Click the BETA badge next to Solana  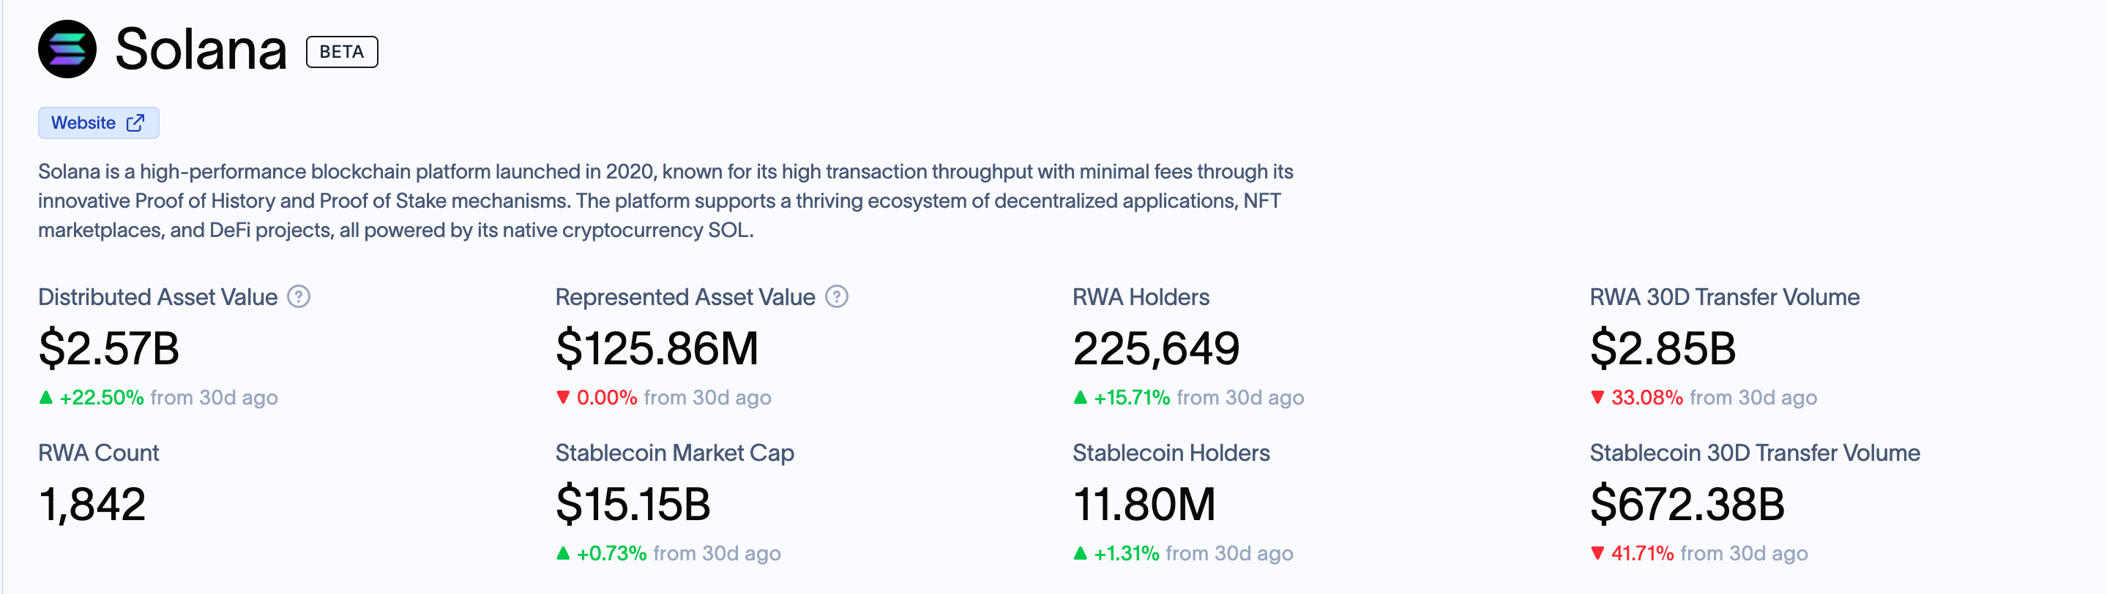pyautogui.click(x=342, y=51)
